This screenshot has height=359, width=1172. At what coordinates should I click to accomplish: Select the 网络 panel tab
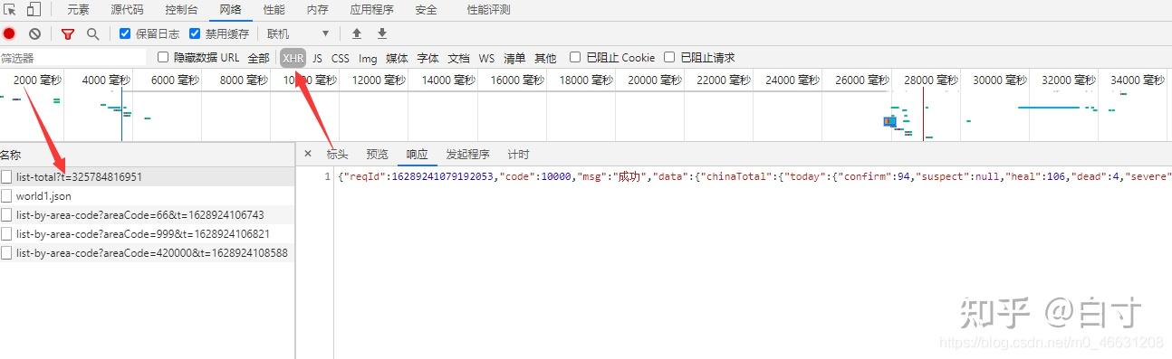coord(230,10)
